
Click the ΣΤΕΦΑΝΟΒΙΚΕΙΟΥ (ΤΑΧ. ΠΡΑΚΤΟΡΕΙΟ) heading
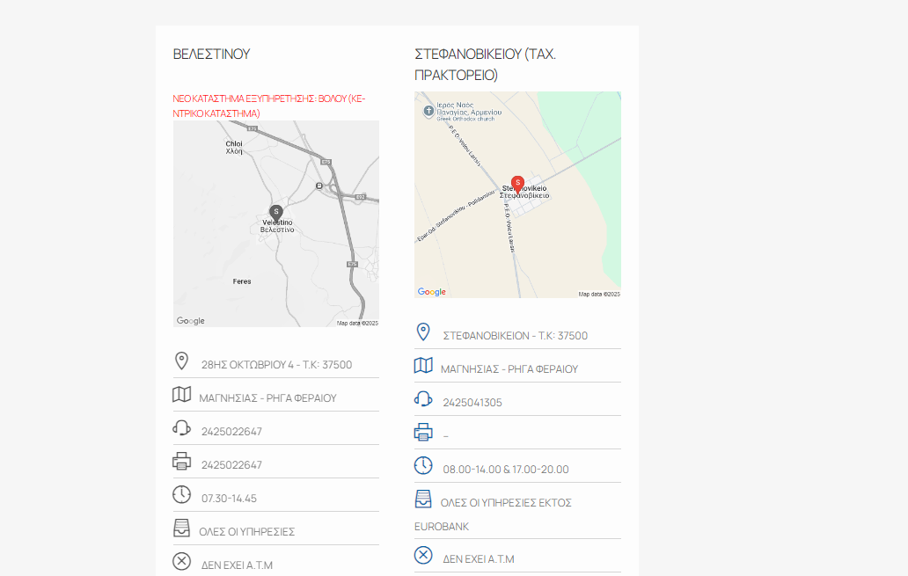pyautogui.click(x=485, y=64)
